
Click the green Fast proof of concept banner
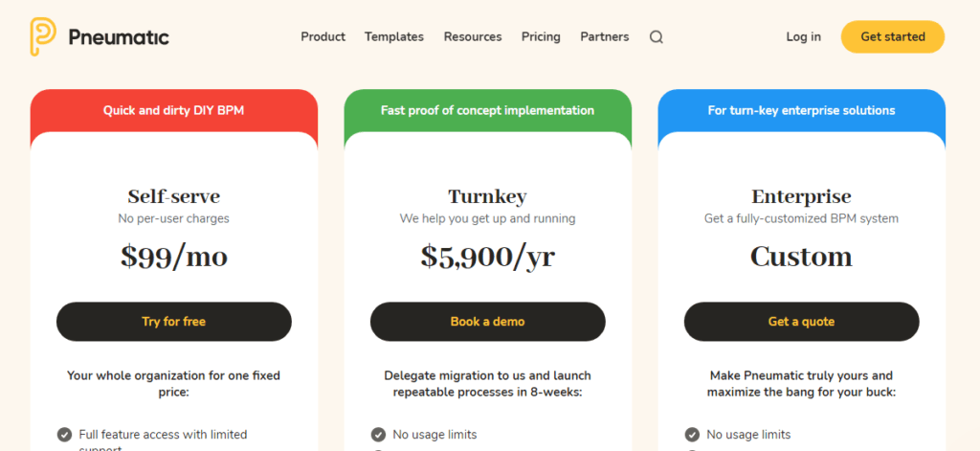pos(487,110)
